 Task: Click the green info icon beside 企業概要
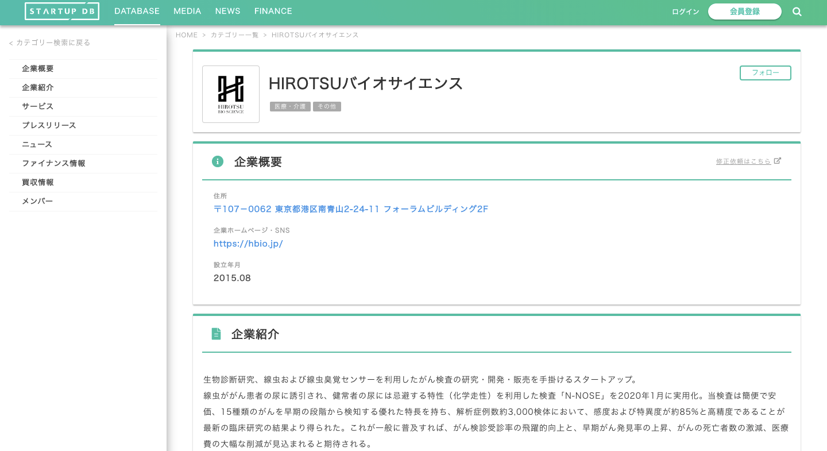tap(218, 161)
